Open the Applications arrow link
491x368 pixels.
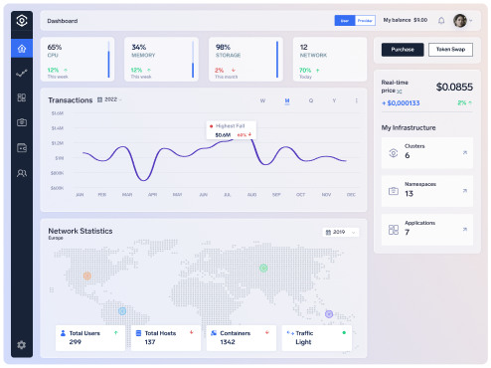click(465, 230)
